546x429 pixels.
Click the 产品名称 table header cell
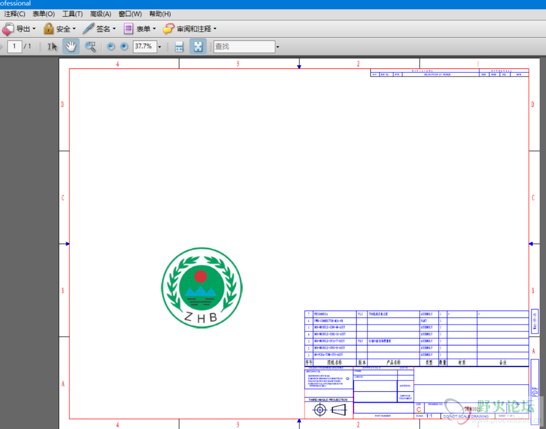click(x=394, y=363)
